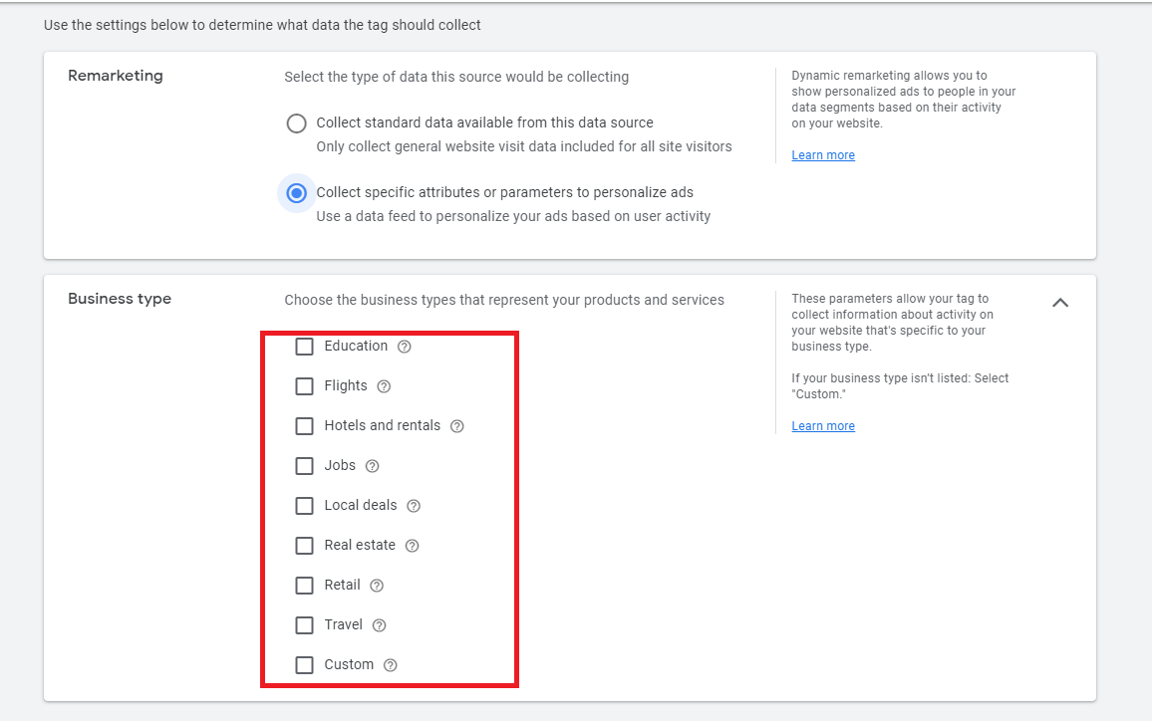Open help icon next to Jobs

click(373, 466)
